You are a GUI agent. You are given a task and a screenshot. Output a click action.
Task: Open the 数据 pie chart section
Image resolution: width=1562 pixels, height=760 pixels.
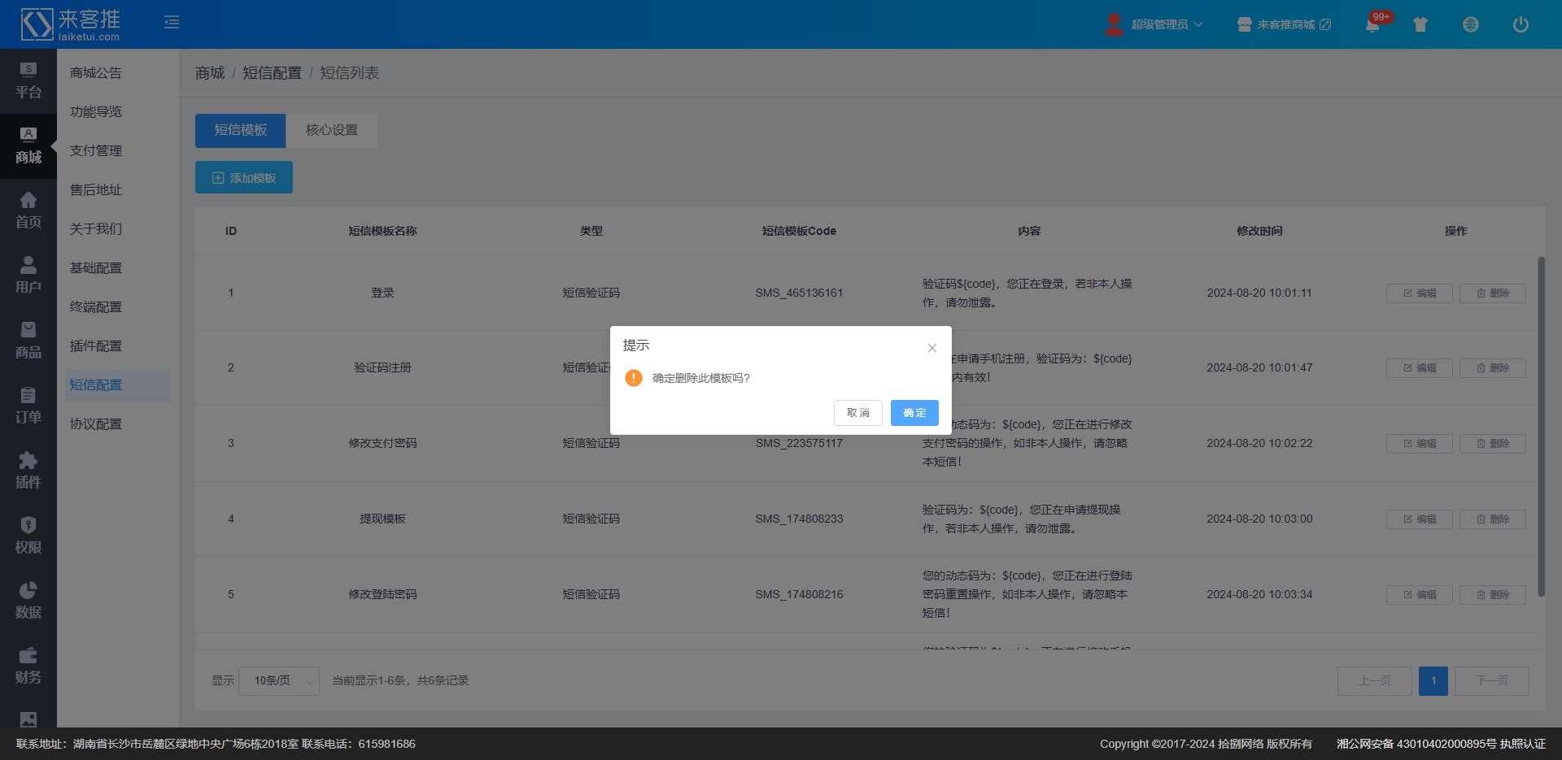tap(28, 600)
